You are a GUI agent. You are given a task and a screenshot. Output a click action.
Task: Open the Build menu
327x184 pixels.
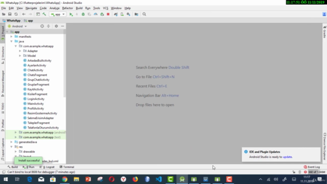tap(79, 8)
